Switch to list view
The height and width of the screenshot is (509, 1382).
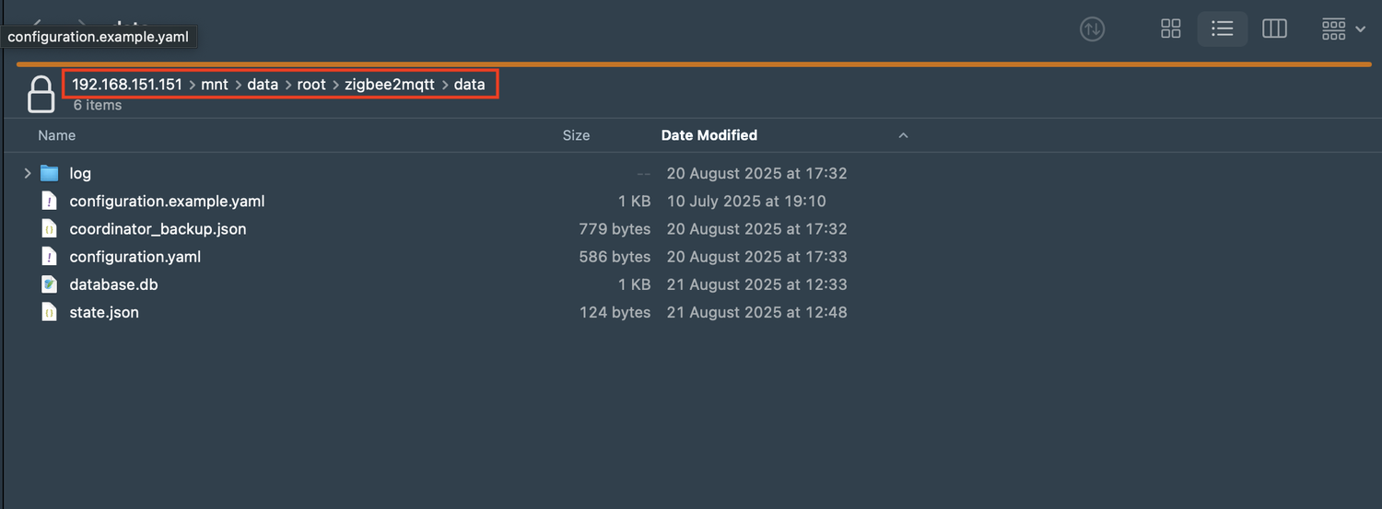(1223, 29)
